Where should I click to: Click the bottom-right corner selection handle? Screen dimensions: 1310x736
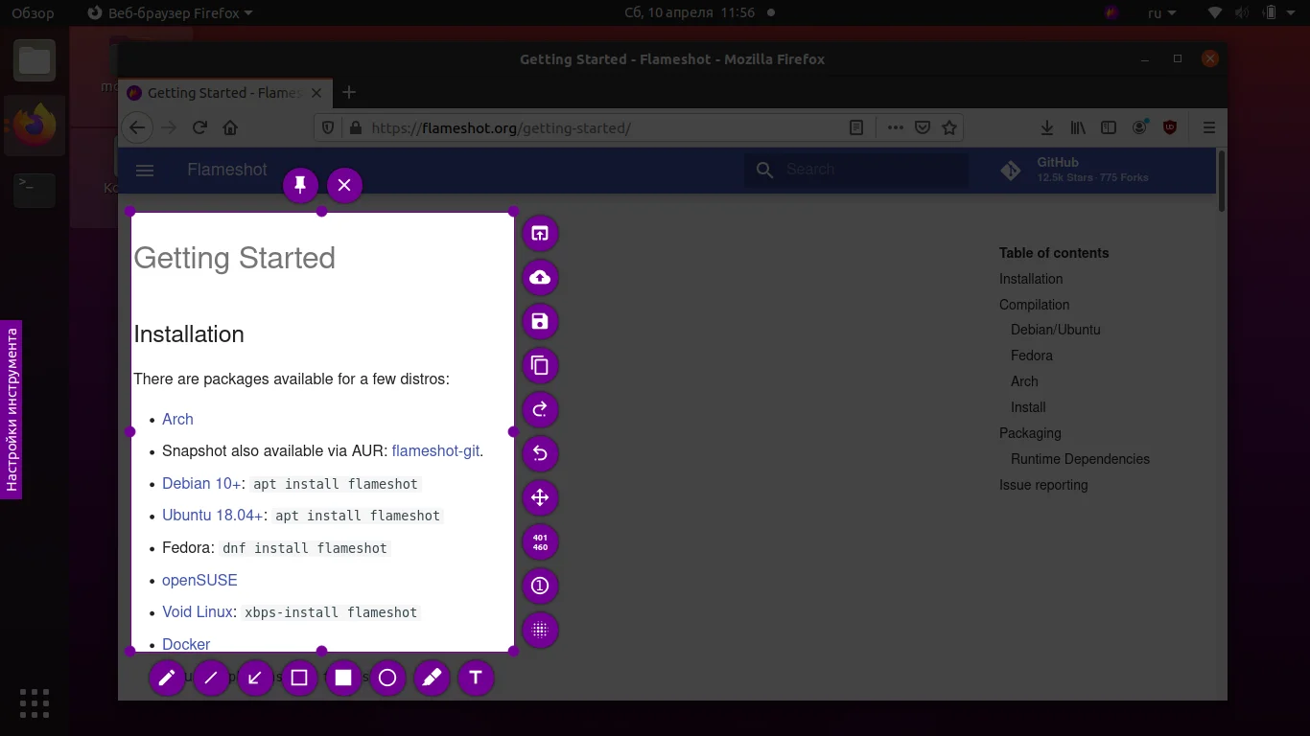(x=514, y=652)
